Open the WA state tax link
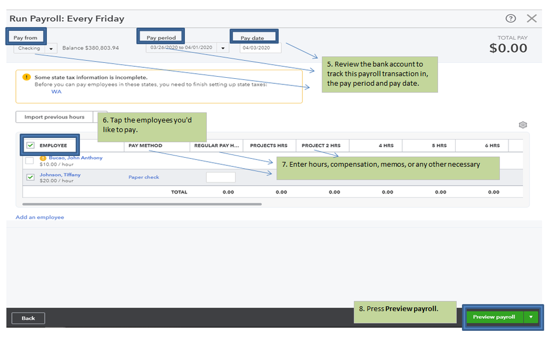The height and width of the screenshot is (343, 551). click(x=56, y=92)
